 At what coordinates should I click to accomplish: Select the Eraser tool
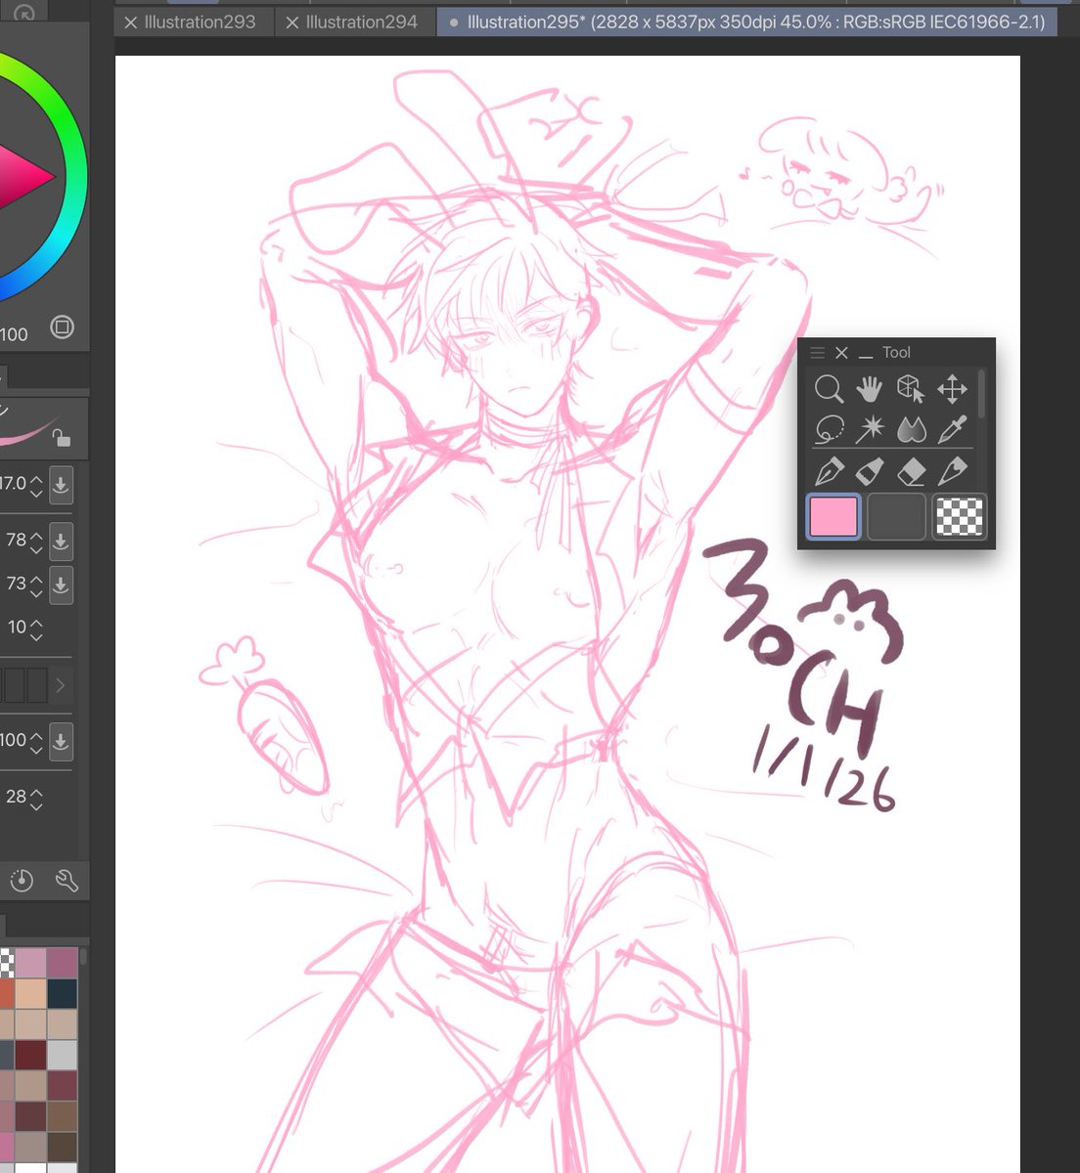click(x=911, y=473)
